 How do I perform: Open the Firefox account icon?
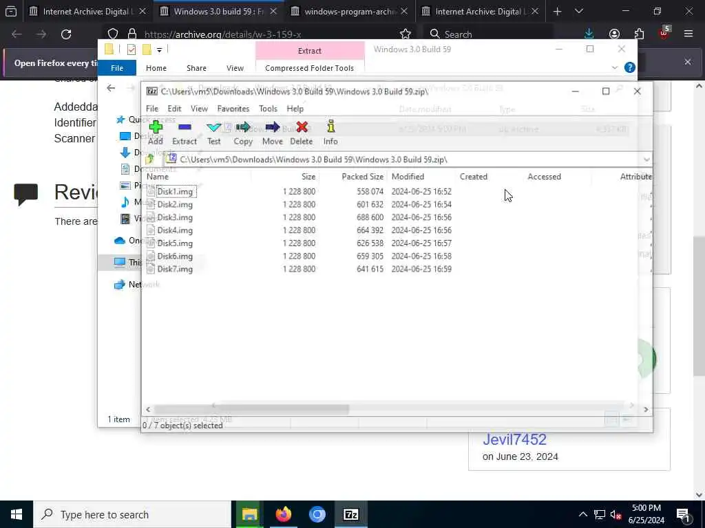pyautogui.click(x=614, y=34)
